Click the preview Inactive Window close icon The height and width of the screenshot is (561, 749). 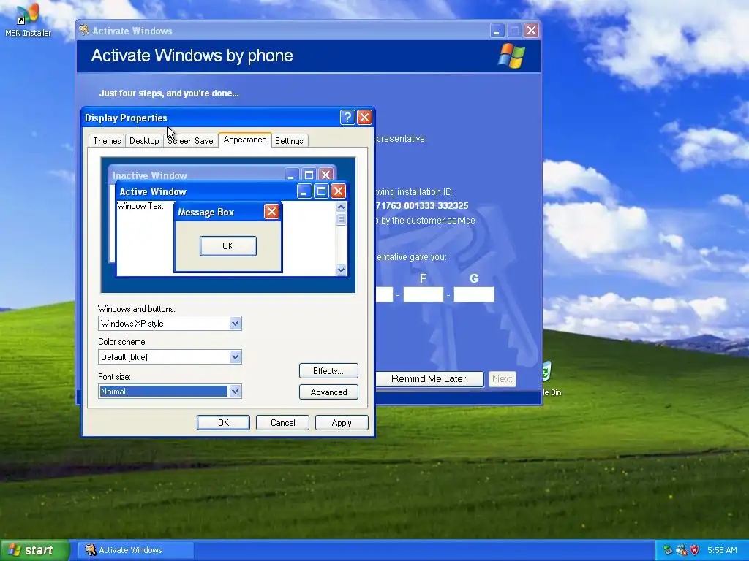click(325, 175)
